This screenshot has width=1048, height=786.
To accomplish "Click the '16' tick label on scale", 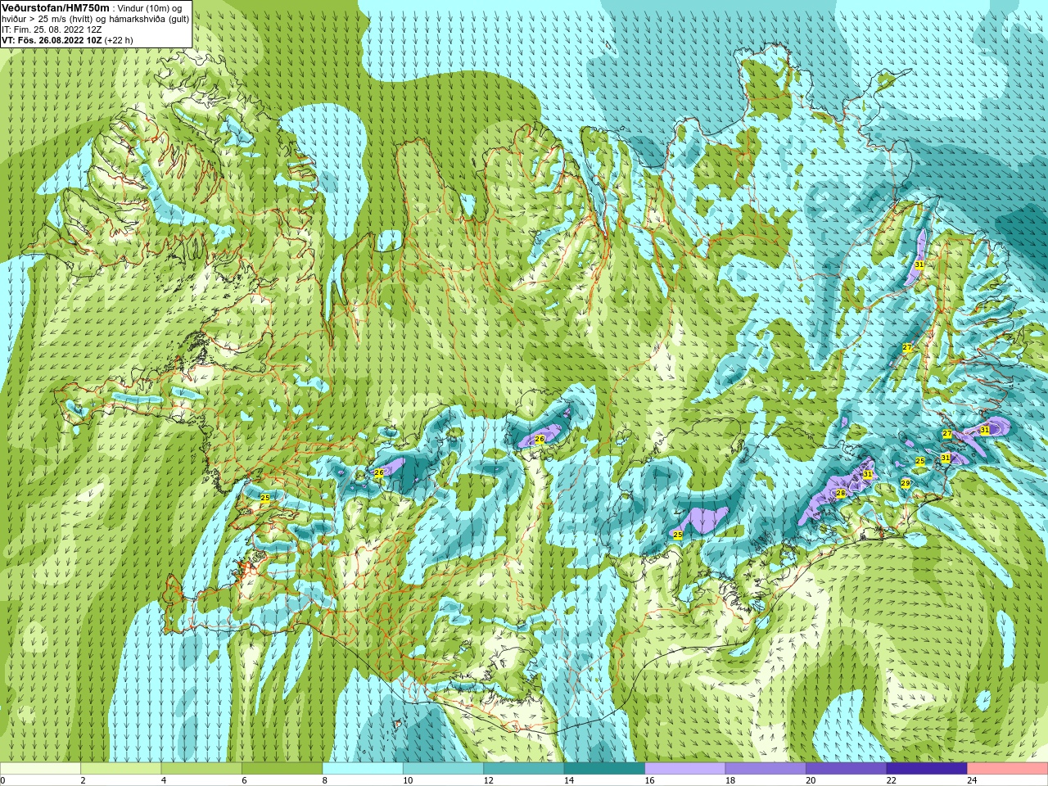I will click(x=649, y=780).
